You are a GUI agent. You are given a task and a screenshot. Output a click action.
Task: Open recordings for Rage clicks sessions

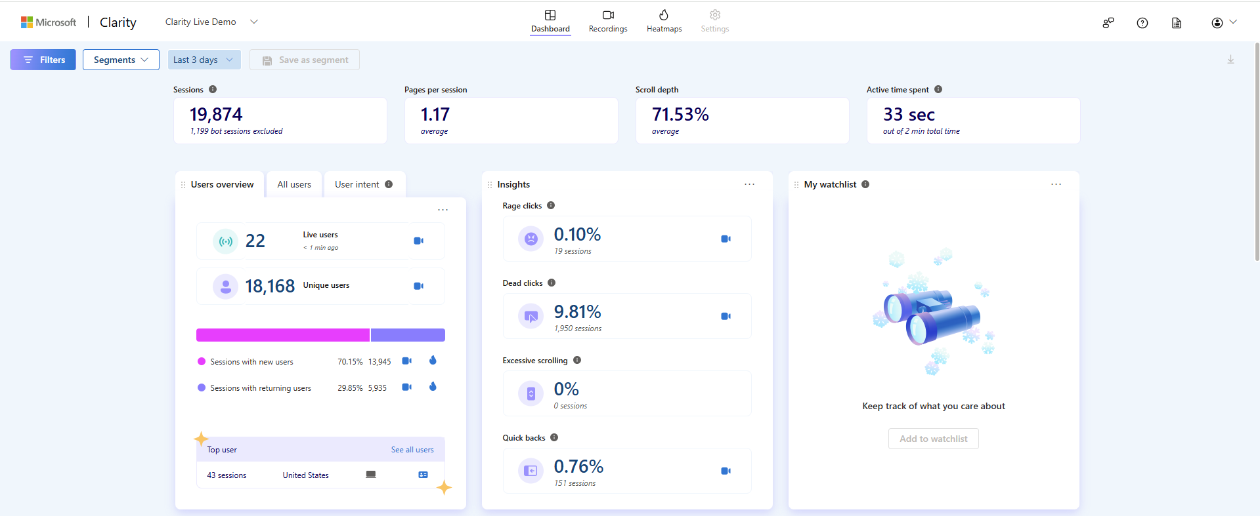click(726, 239)
